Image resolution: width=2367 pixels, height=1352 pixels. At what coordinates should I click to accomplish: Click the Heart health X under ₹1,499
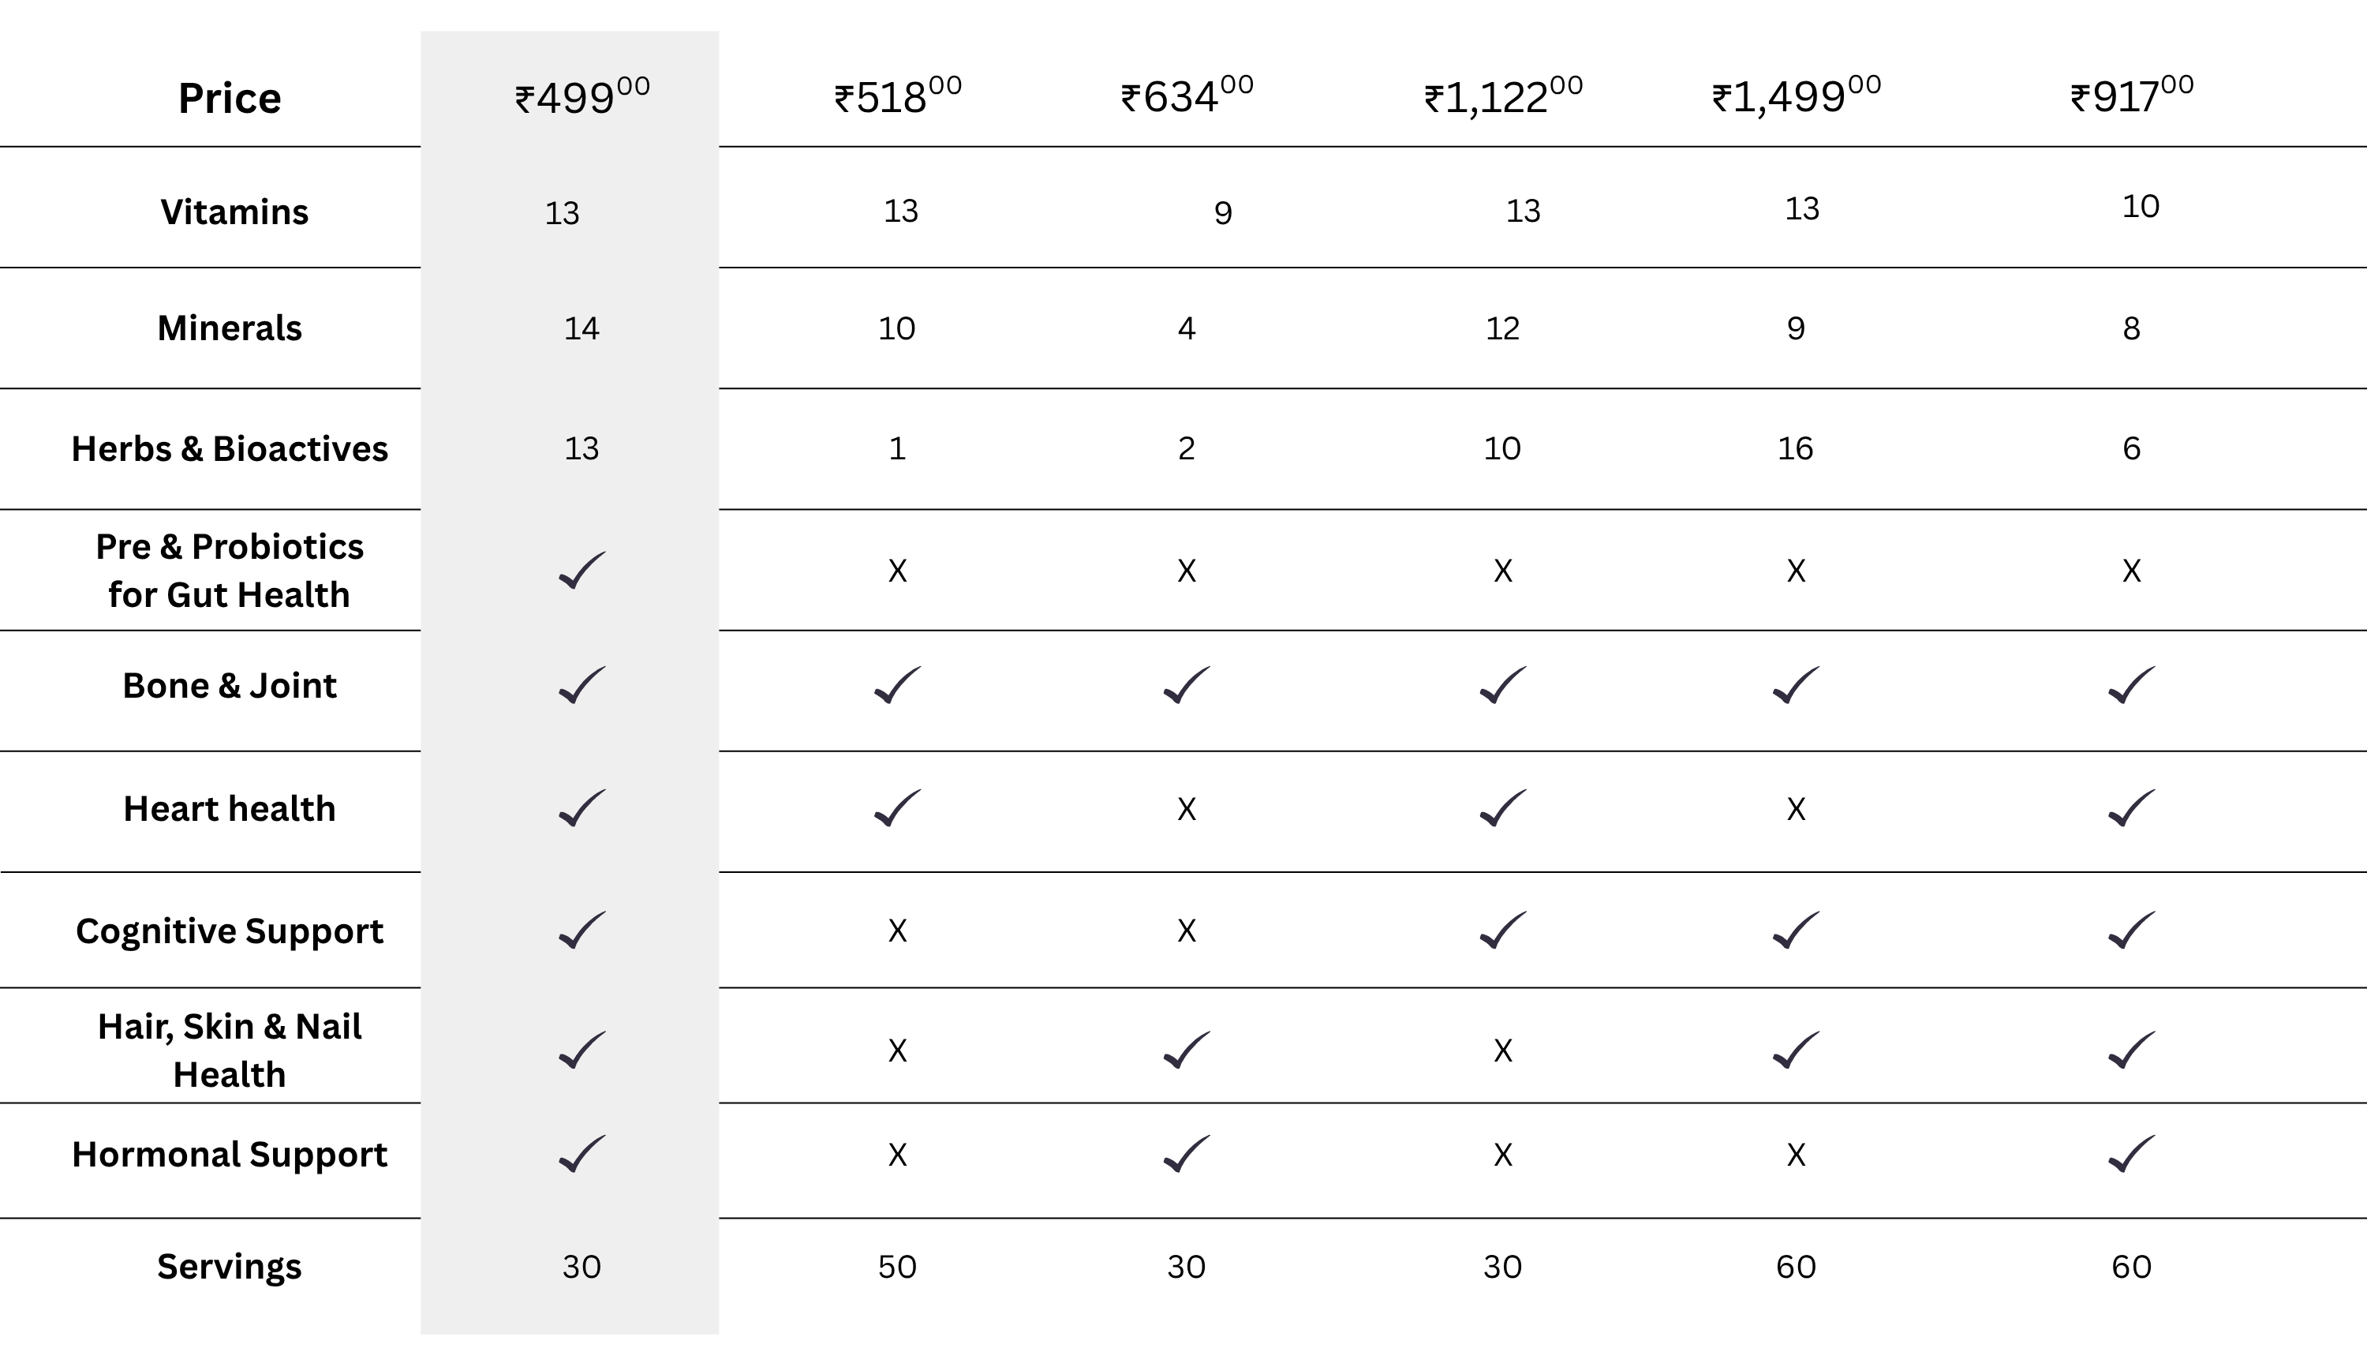click(x=1796, y=810)
